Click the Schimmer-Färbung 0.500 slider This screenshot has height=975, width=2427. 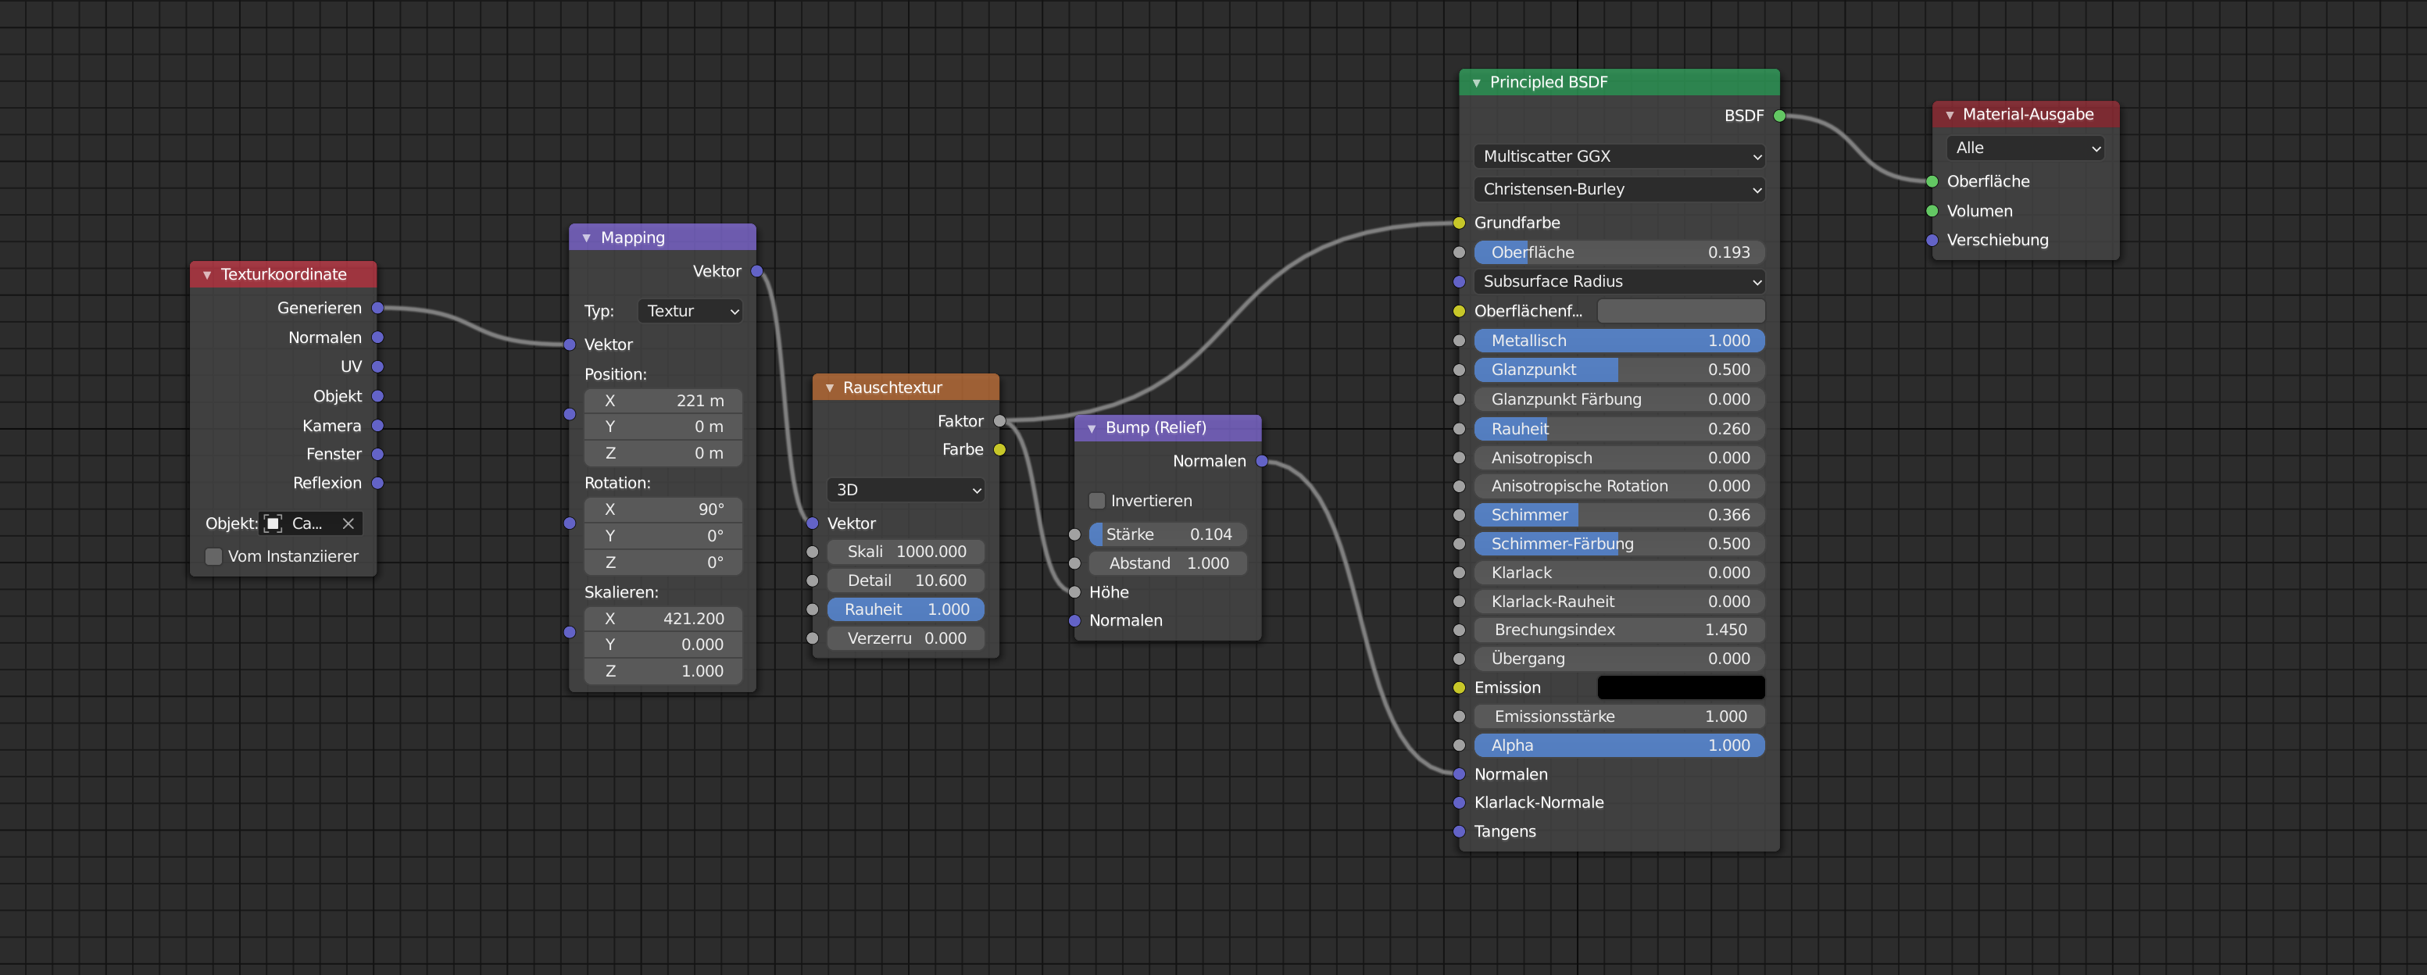[x=1618, y=544]
